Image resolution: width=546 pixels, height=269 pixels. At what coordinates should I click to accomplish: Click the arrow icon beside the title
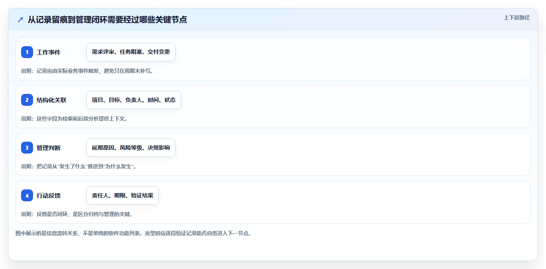click(x=20, y=19)
